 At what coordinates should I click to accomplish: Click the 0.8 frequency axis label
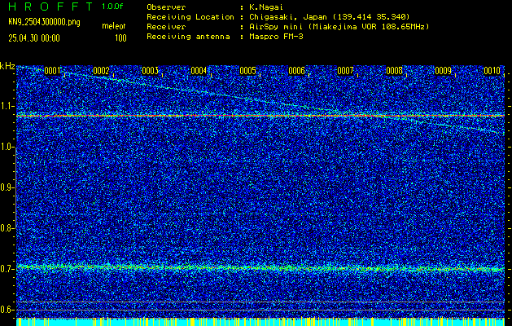click(7, 228)
